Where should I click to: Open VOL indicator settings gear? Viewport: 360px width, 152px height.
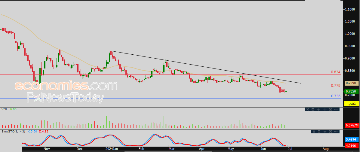pos(331,109)
